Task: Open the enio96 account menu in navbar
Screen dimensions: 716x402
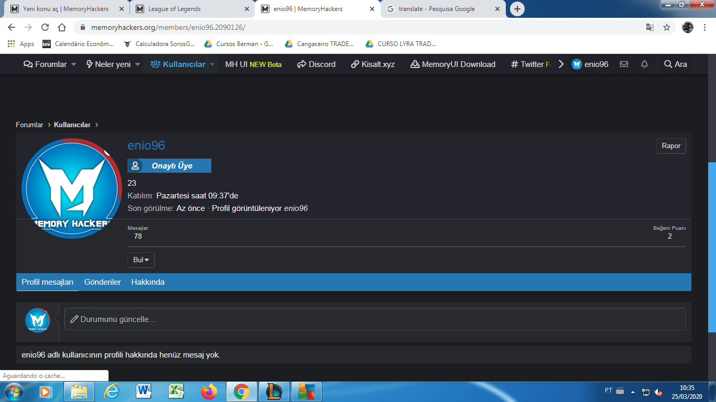Action: coord(590,64)
